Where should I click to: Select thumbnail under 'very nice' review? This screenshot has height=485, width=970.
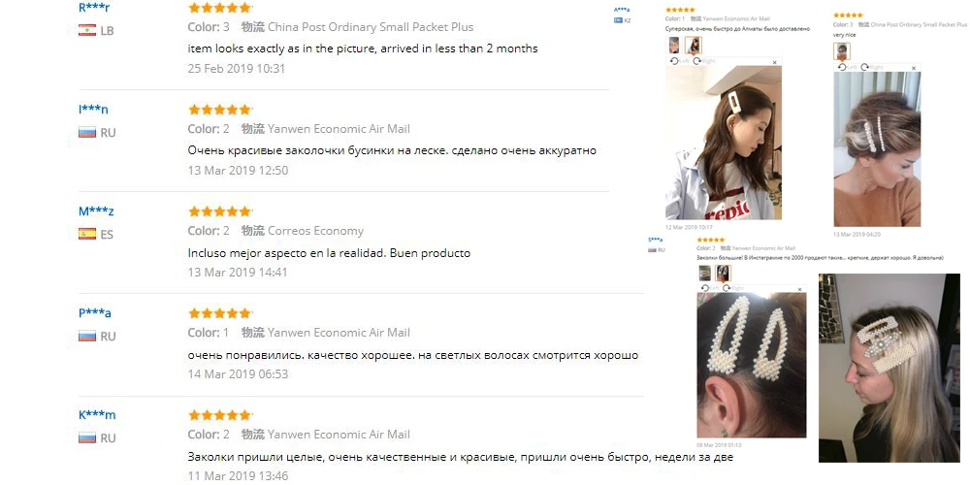(x=842, y=50)
